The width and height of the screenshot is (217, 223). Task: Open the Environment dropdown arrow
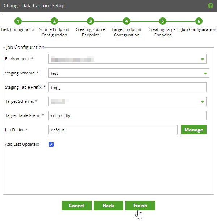(x=203, y=59)
